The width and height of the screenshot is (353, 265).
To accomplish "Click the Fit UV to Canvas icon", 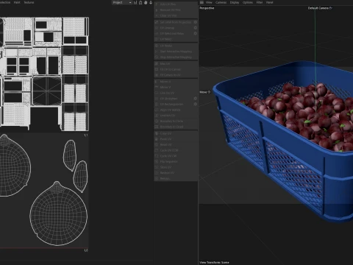I will coord(157,69).
